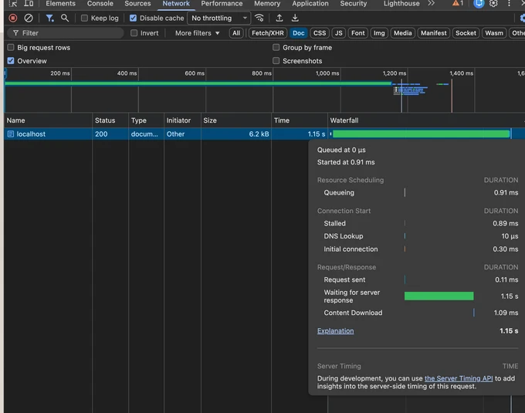This screenshot has width=525, height=413.
Task: Uncheck Disable cache checkbox
Action: pos(133,18)
